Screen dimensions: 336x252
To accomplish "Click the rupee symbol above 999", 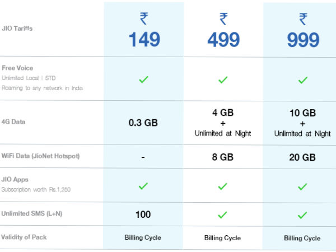I will tap(303, 18).
